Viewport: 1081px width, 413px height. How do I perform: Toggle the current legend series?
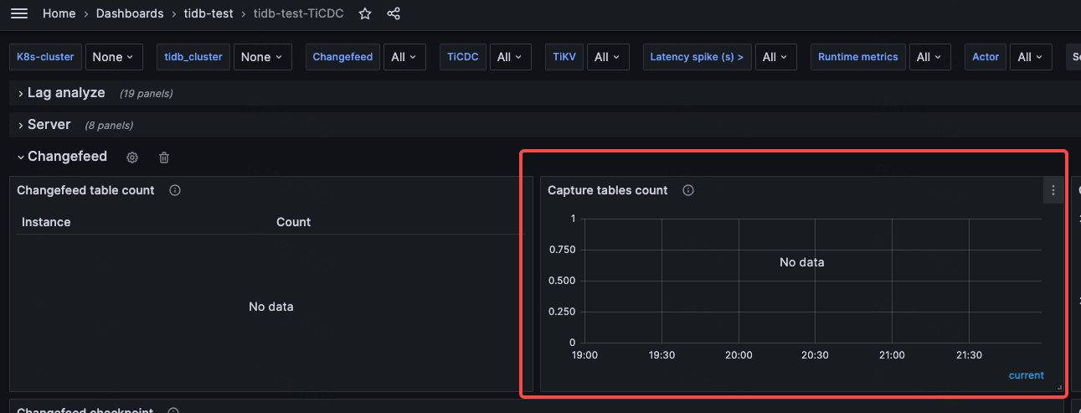1026,375
